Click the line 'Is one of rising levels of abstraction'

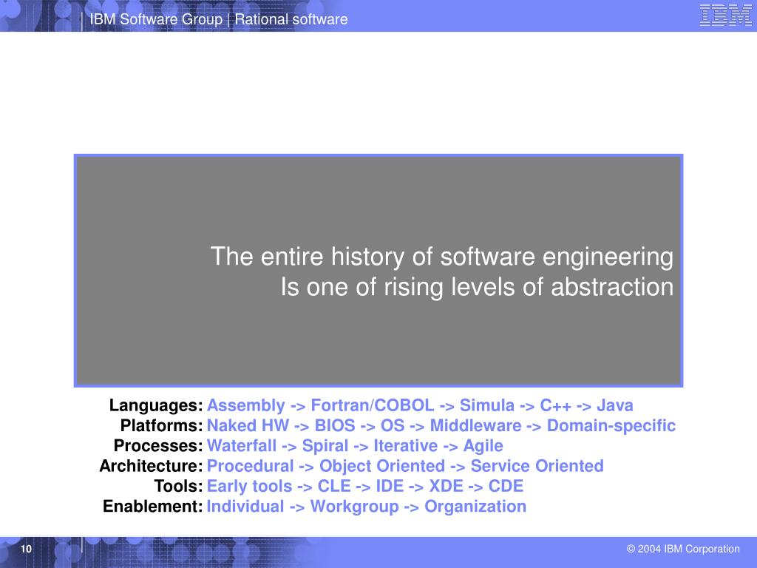tap(477, 287)
